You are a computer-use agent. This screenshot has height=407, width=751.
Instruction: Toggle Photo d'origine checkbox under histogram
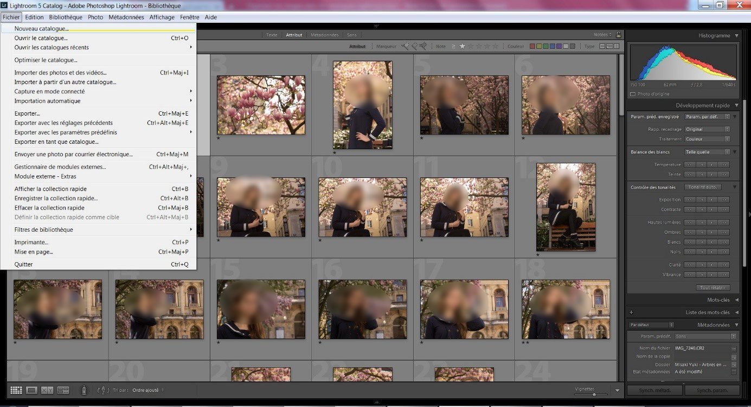(633, 94)
